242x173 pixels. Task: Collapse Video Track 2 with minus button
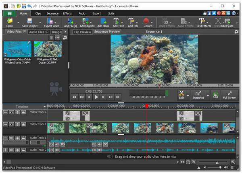(x=6, y=112)
